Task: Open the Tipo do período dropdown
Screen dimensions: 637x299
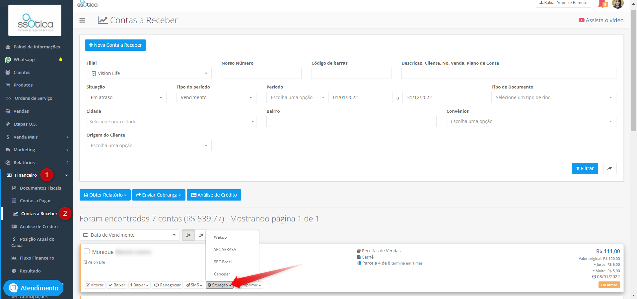Action: pyautogui.click(x=216, y=97)
